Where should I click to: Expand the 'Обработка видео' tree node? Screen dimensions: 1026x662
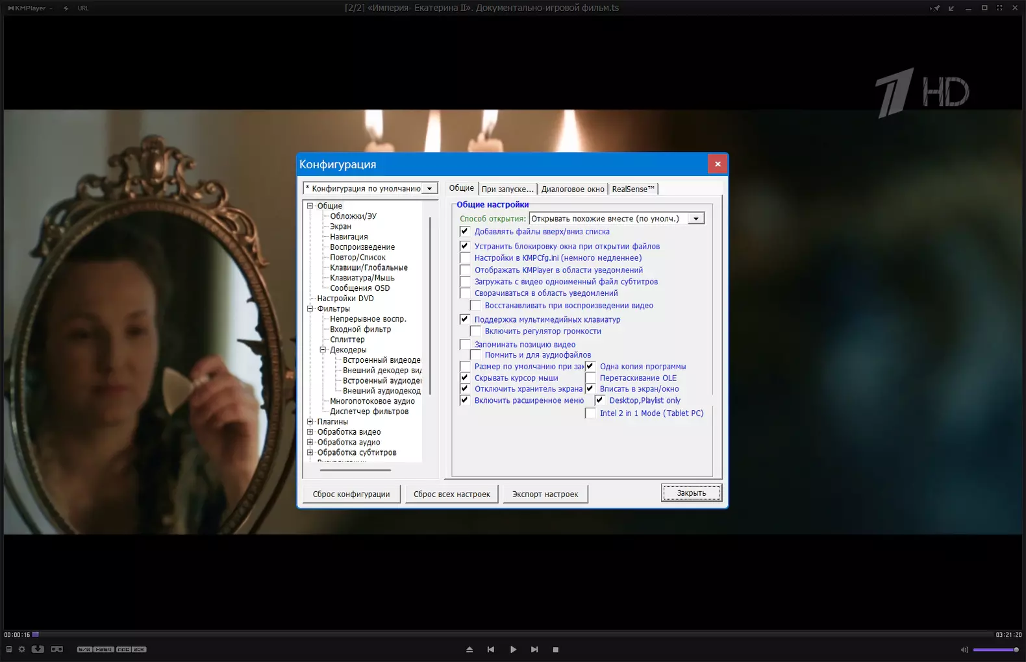tap(310, 432)
